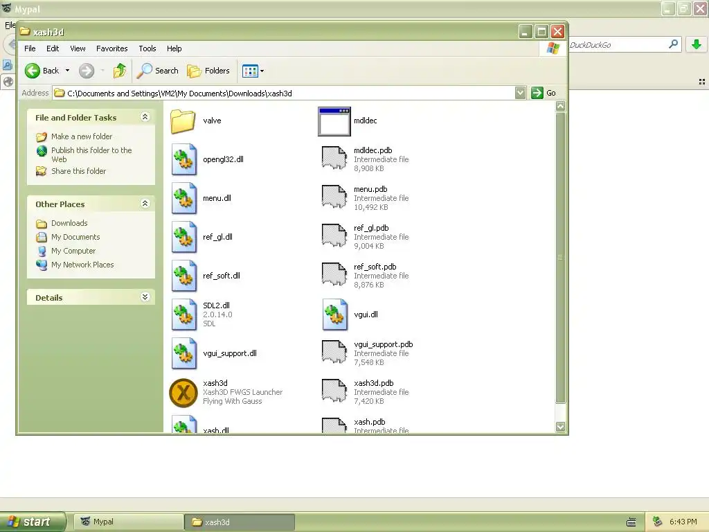This screenshot has width=709, height=532.
Task: Open the valve folder icon
Action: pyautogui.click(x=183, y=121)
